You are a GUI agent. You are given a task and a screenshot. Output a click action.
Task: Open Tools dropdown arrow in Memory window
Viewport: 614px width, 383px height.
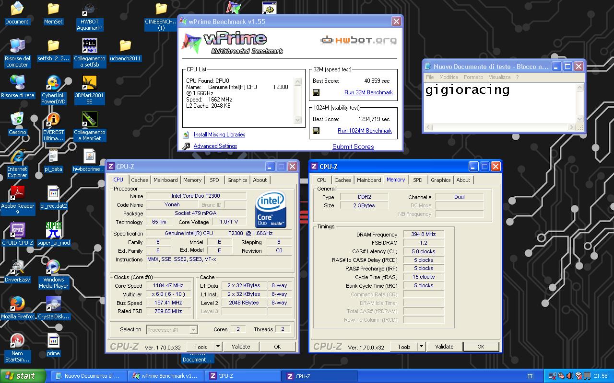421,347
